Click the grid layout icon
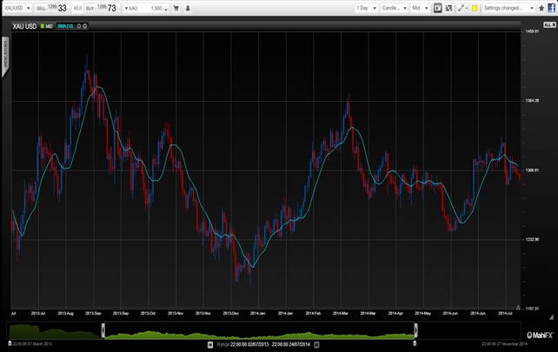This screenshot has width=558, height=352. [449, 8]
